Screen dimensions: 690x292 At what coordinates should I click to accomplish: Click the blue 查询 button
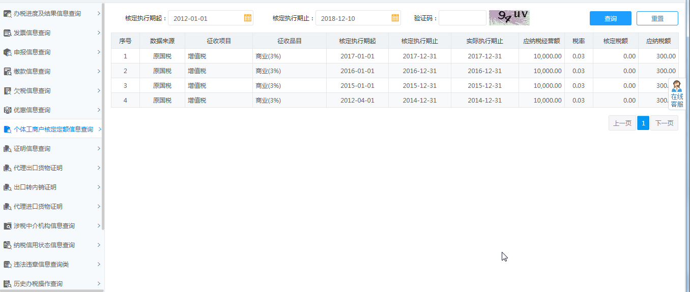(610, 18)
